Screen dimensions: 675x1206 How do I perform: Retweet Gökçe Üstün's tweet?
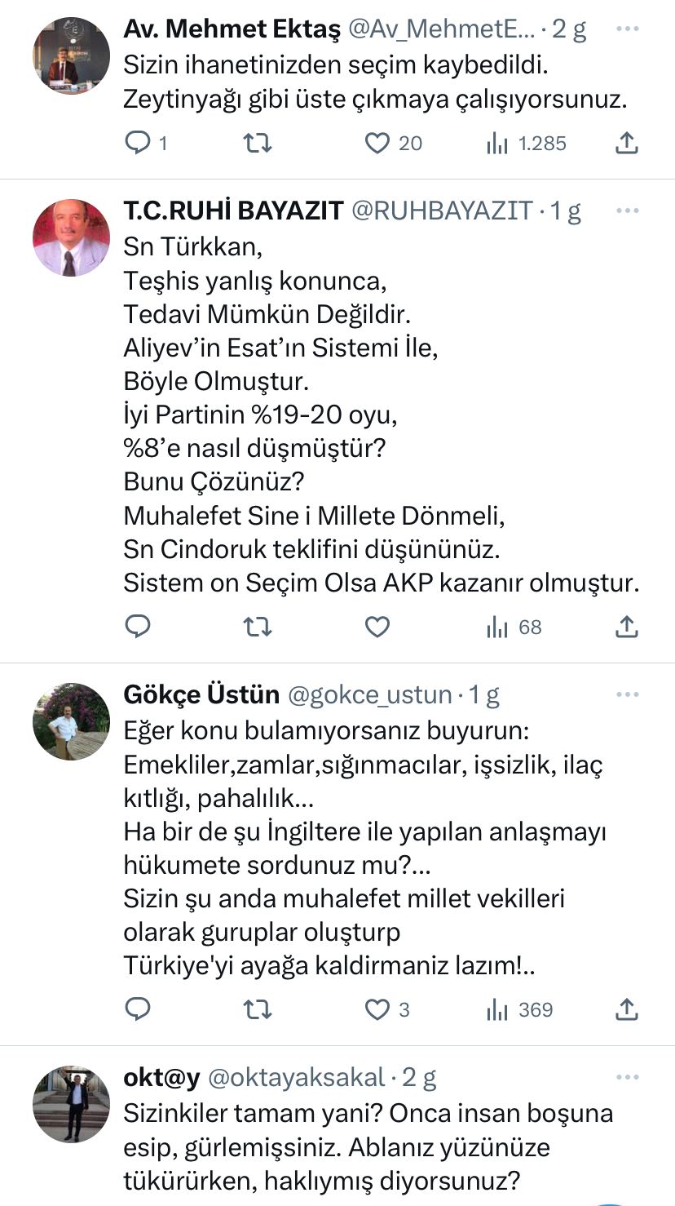(x=258, y=1009)
